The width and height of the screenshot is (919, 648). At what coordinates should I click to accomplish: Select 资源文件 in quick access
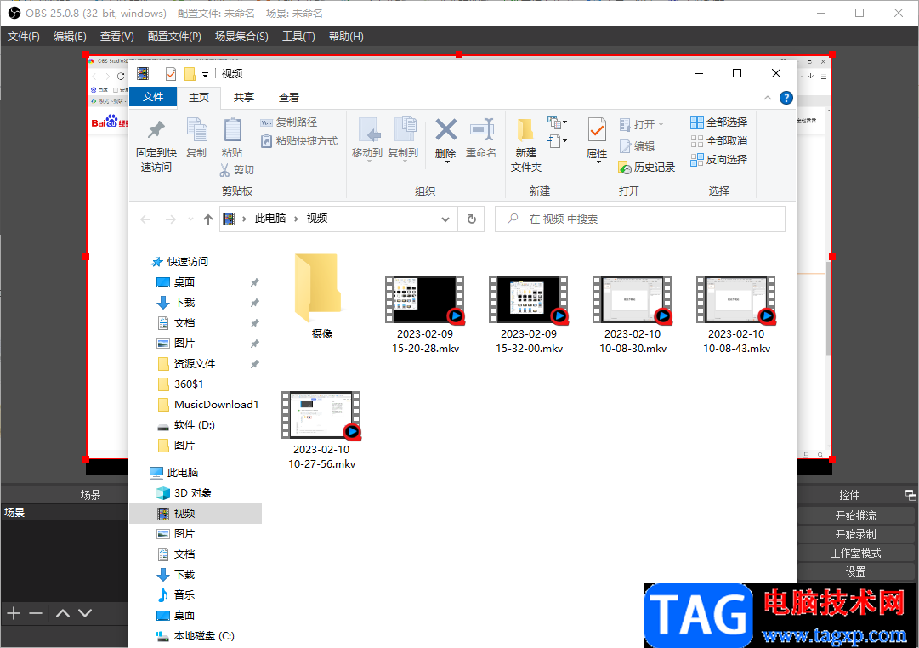(x=195, y=364)
